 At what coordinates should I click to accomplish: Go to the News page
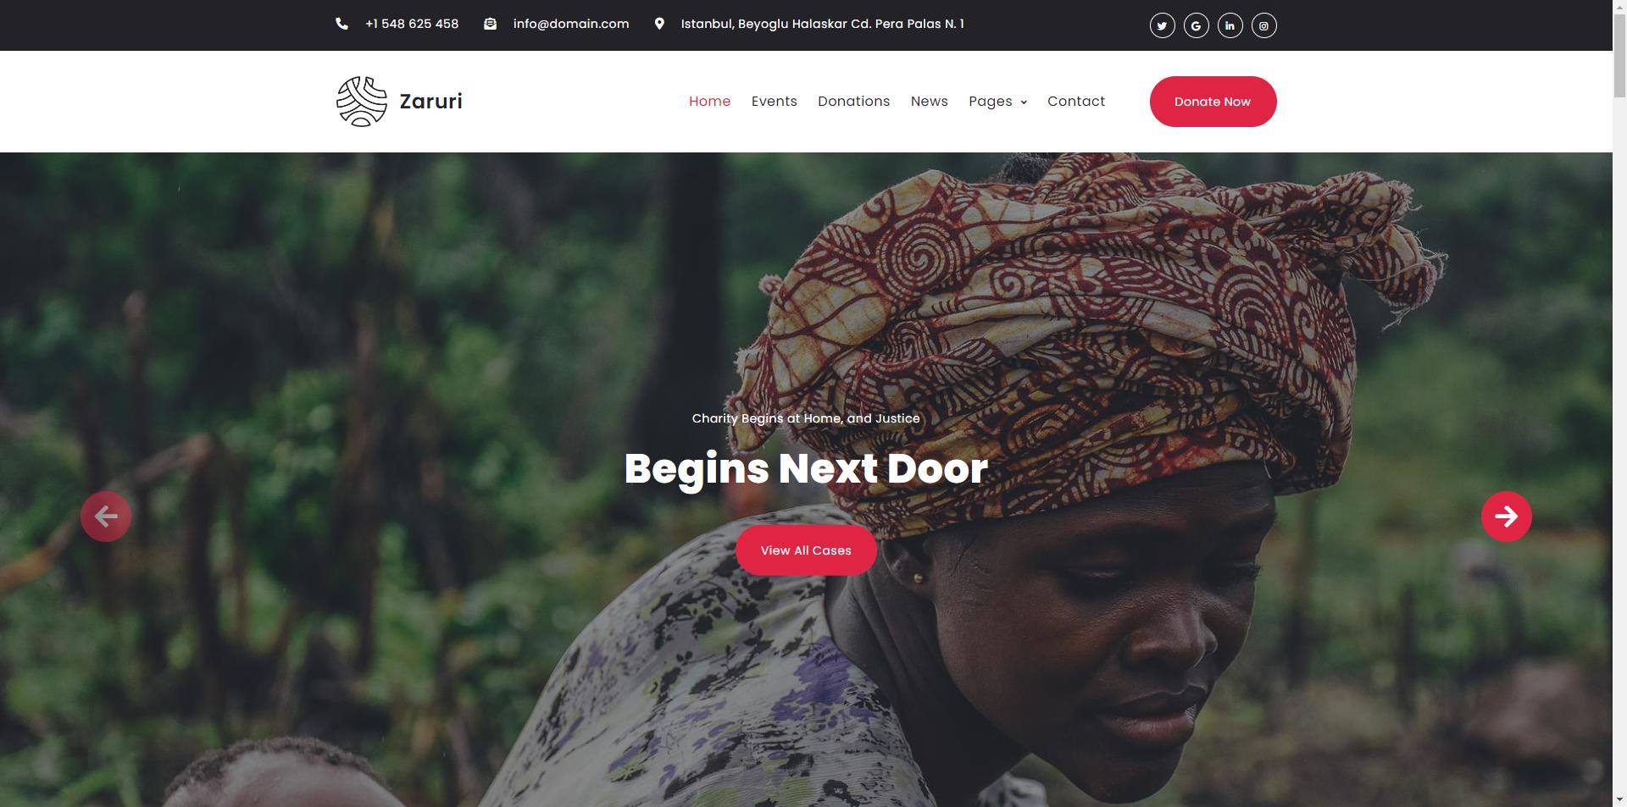click(929, 102)
